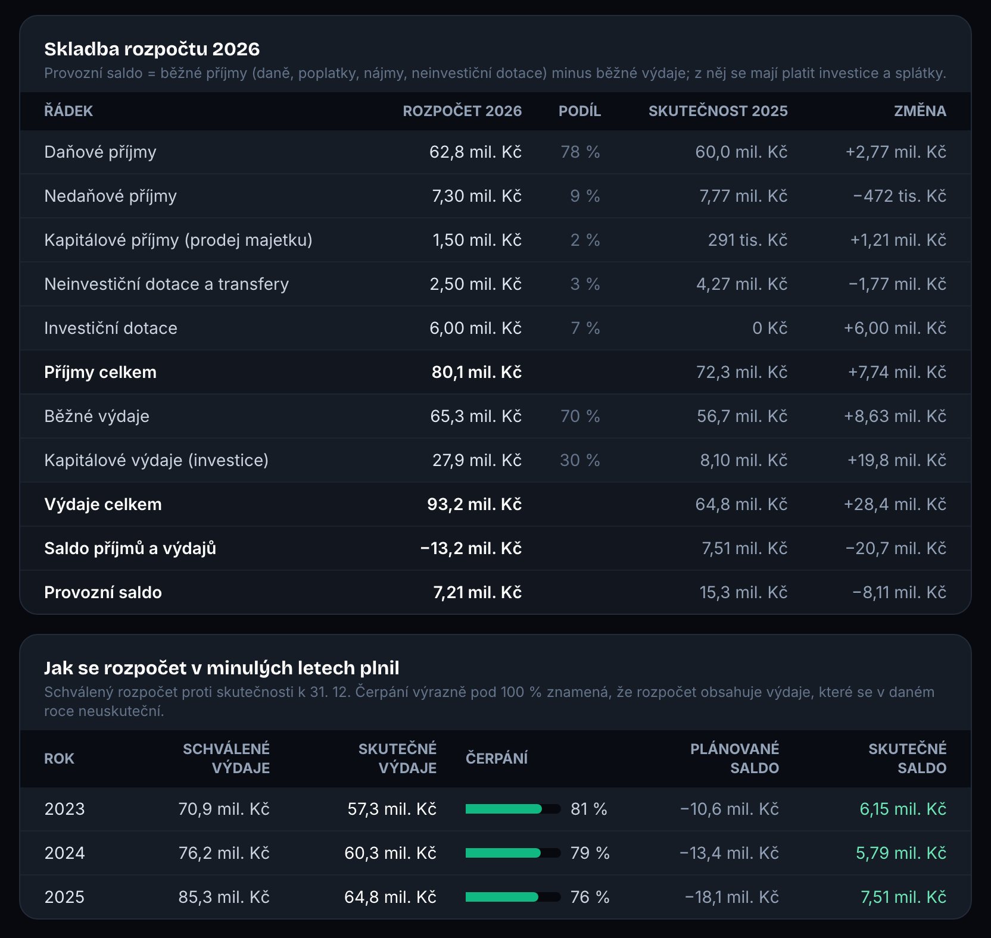Screen dimensions: 991x938
Task: Select the Běžné výdaje row label
Action: 96,417
